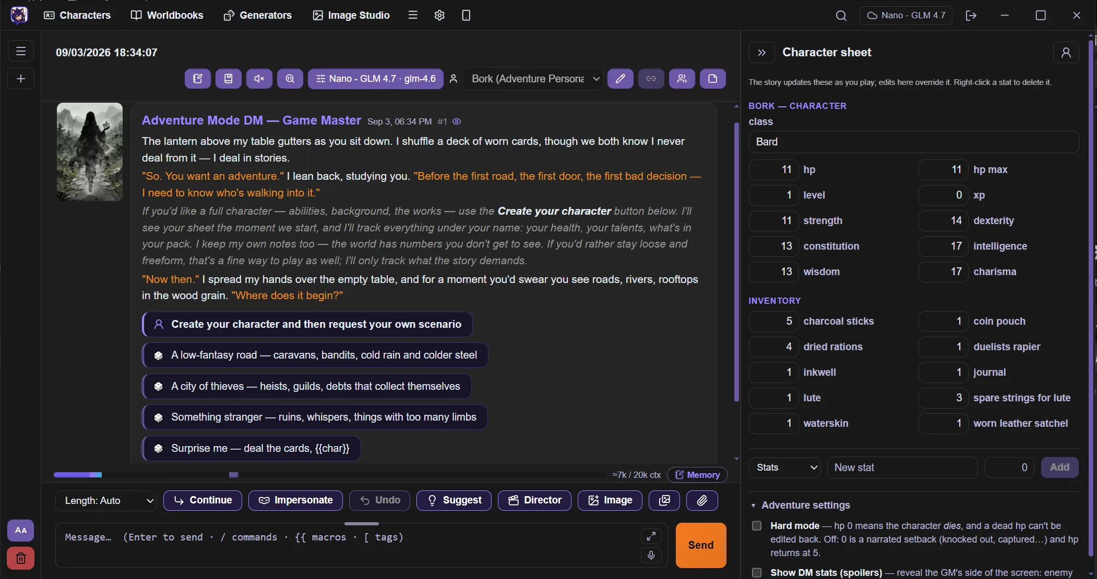Choose the city of thieves scenario
The image size is (1097, 579).
click(x=307, y=386)
